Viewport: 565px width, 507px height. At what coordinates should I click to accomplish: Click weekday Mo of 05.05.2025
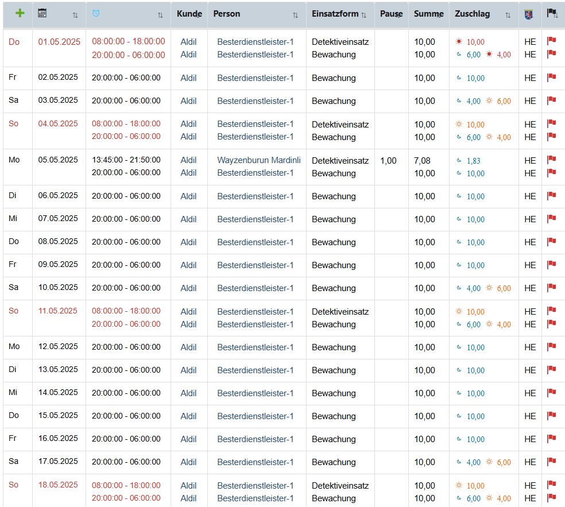(14, 160)
